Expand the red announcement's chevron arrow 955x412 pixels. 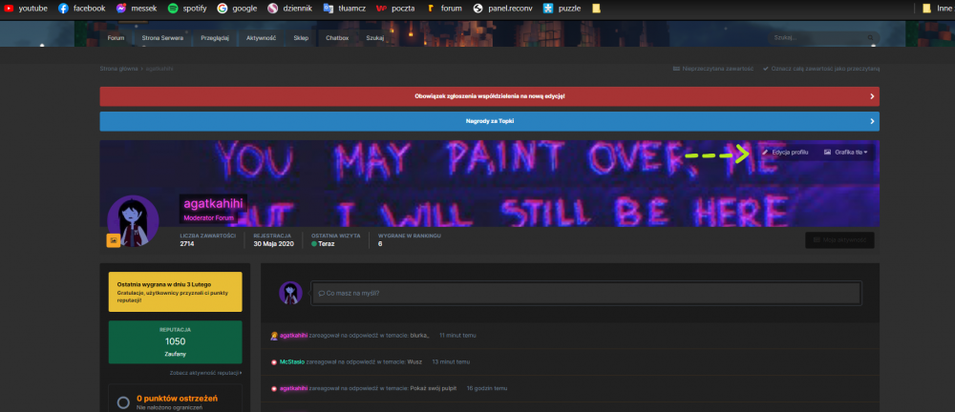[x=872, y=96]
